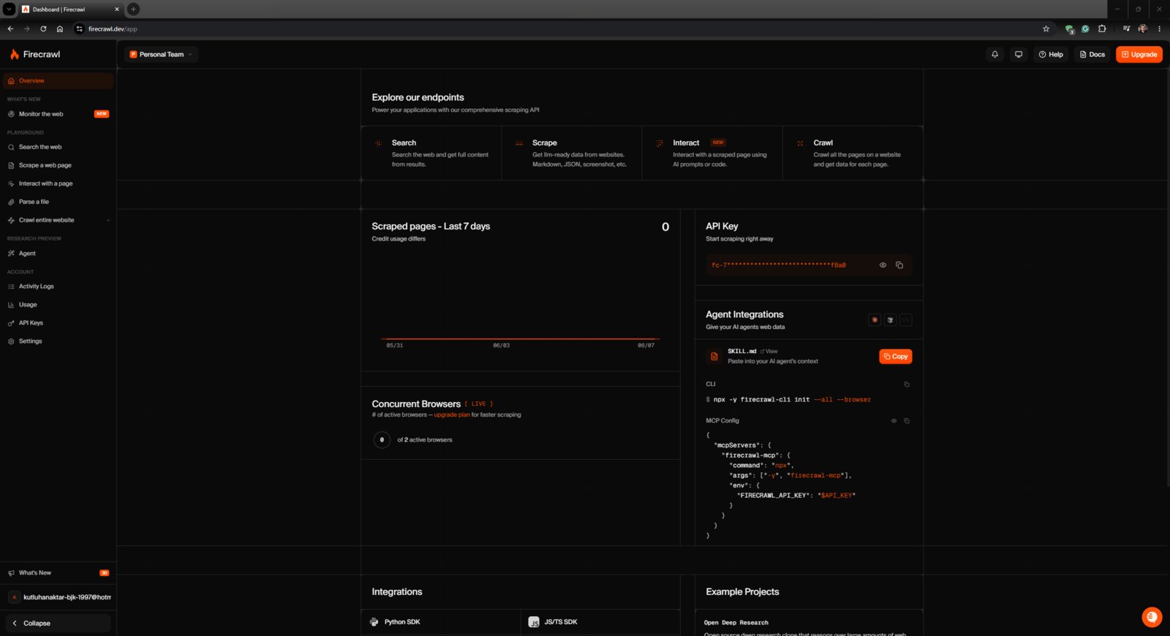Go back in browser
This screenshot has height=636, width=1170.
pyautogui.click(x=10, y=29)
